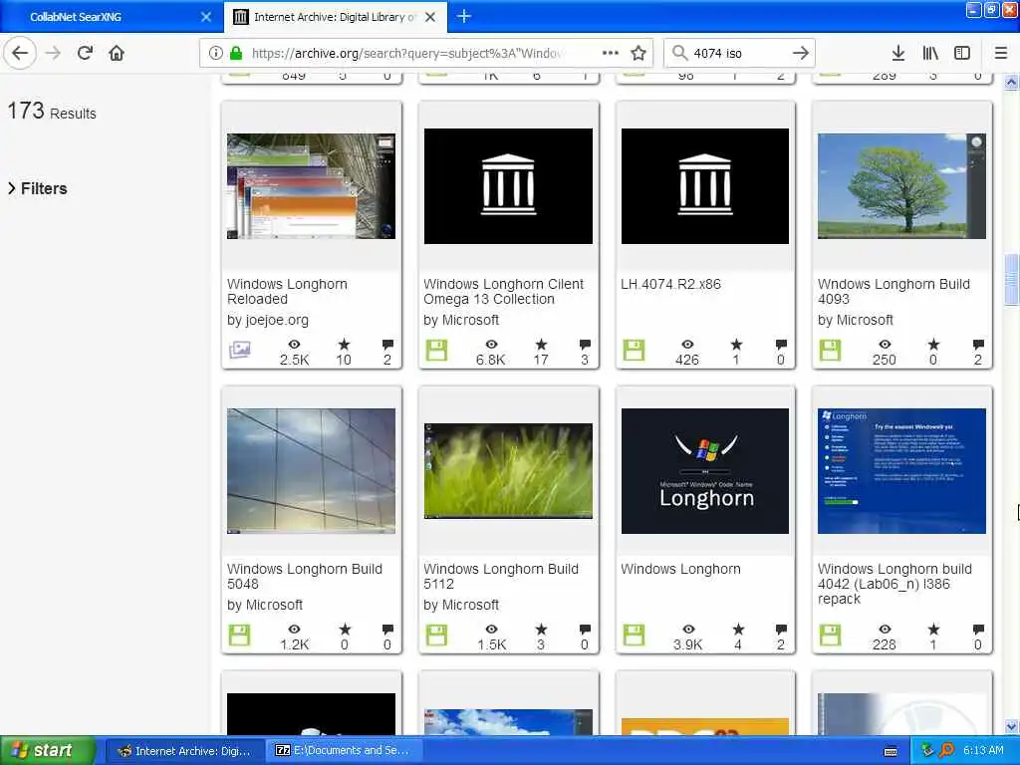This screenshot has height=765, width=1020.
Task: Click the scrollbar down arrow
Action: 1011,726
